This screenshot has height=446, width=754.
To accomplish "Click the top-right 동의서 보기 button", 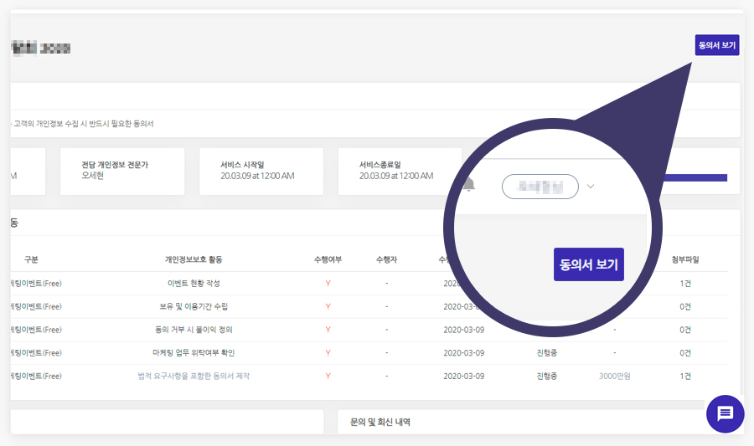I will point(717,45).
